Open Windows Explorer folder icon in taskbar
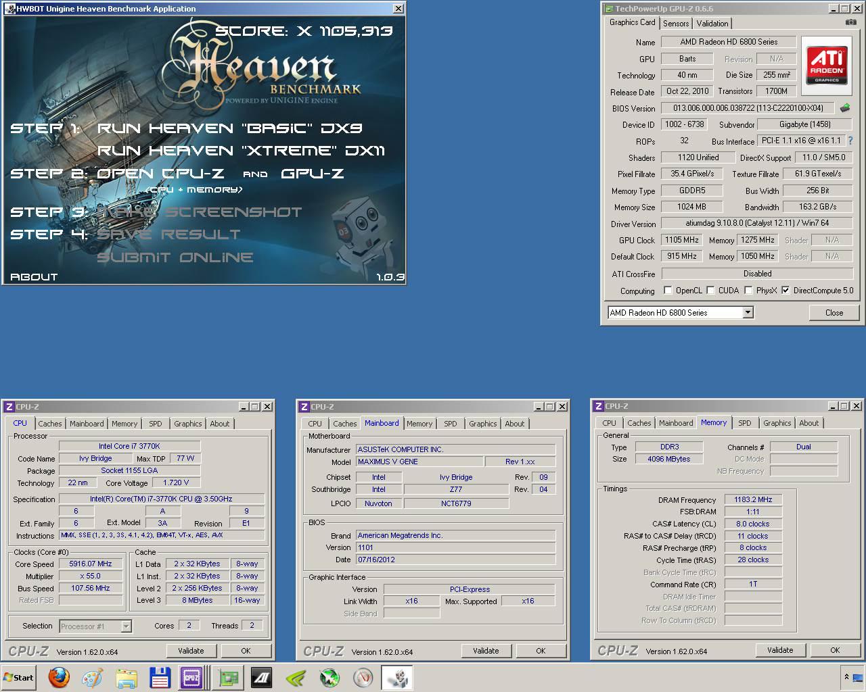The width and height of the screenshot is (866, 692). [127, 677]
